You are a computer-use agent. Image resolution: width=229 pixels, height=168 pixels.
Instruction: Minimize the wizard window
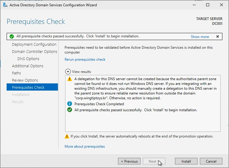point(194,5)
